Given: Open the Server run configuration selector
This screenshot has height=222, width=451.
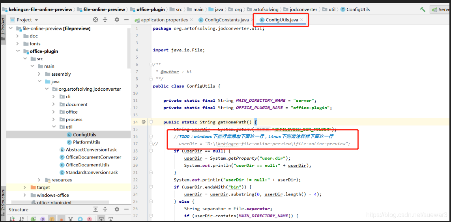Looking at the screenshot, I should (441, 9).
